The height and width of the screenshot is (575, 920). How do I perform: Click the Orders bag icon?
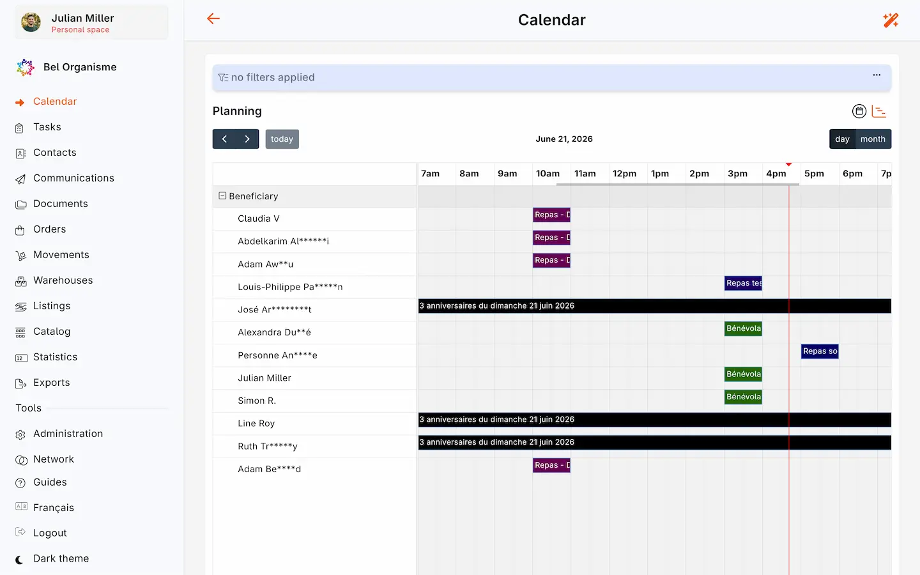(x=20, y=230)
